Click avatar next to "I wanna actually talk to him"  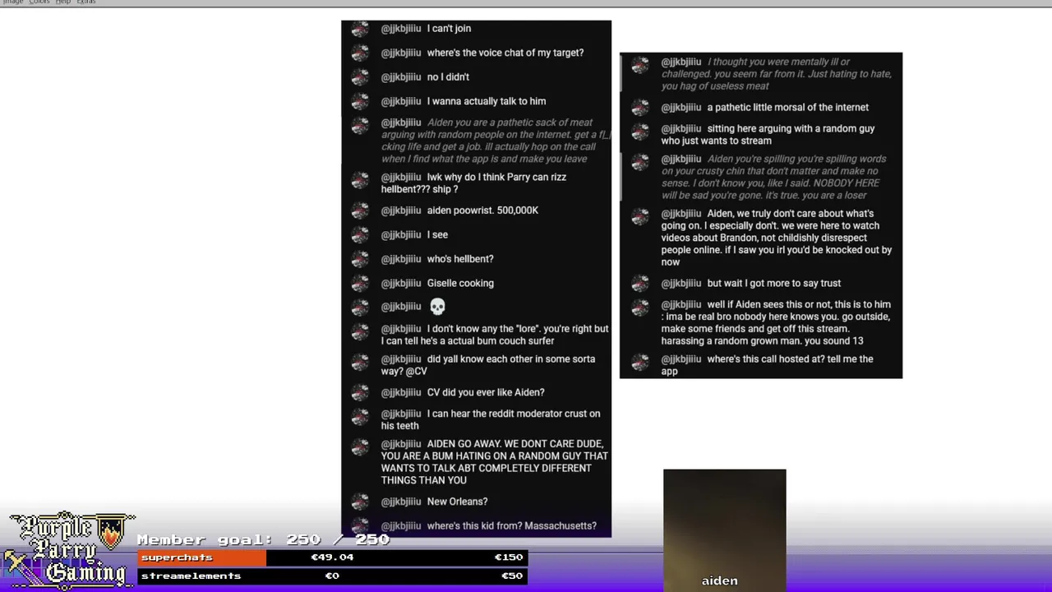[x=360, y=101]
